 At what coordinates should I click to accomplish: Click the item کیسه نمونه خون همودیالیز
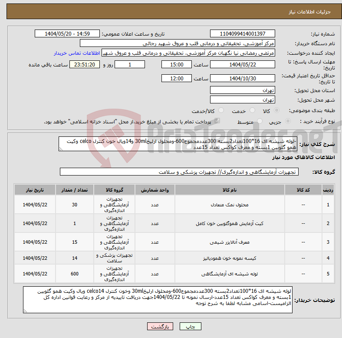(230, 258)
